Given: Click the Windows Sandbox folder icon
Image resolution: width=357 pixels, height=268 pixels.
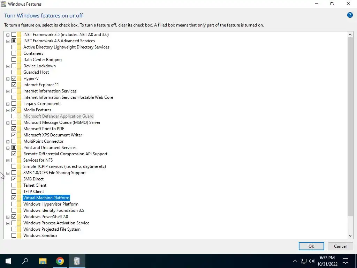Looking at the screenshot, I should [x=19, y=236].
